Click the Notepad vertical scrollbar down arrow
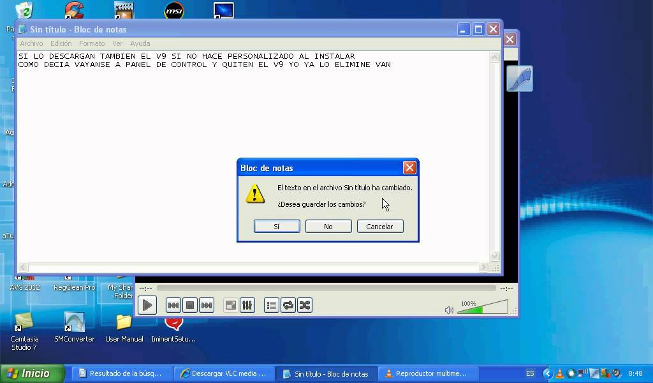 point(494,256)
